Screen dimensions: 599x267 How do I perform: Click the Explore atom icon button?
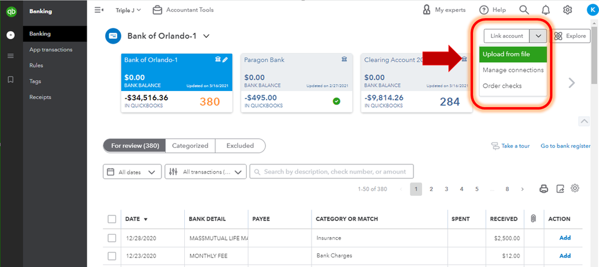coord(558,36)
